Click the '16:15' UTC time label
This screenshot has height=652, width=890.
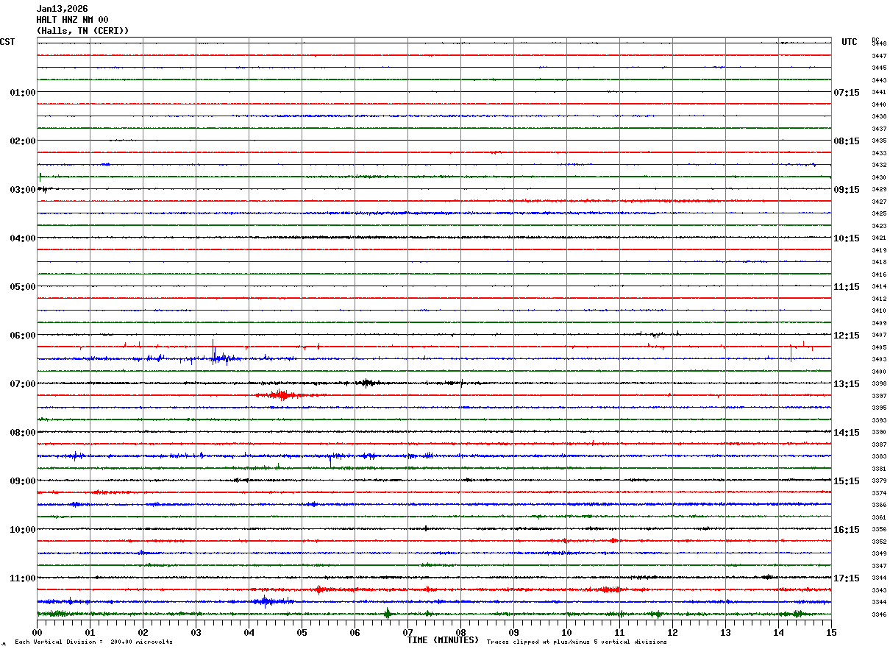[847, 530]
